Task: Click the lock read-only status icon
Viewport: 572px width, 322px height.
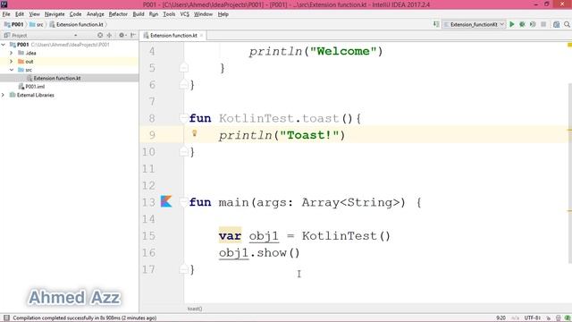Action: pyautogui.click(x=549, y=318)
